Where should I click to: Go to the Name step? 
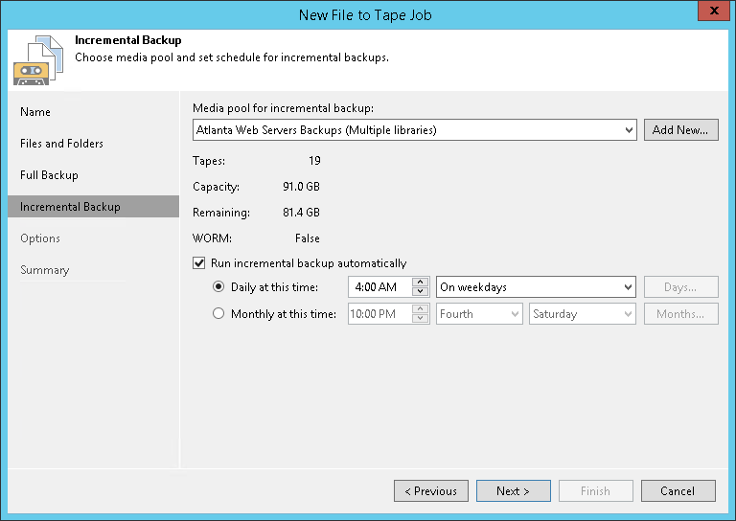pos(35,112)
